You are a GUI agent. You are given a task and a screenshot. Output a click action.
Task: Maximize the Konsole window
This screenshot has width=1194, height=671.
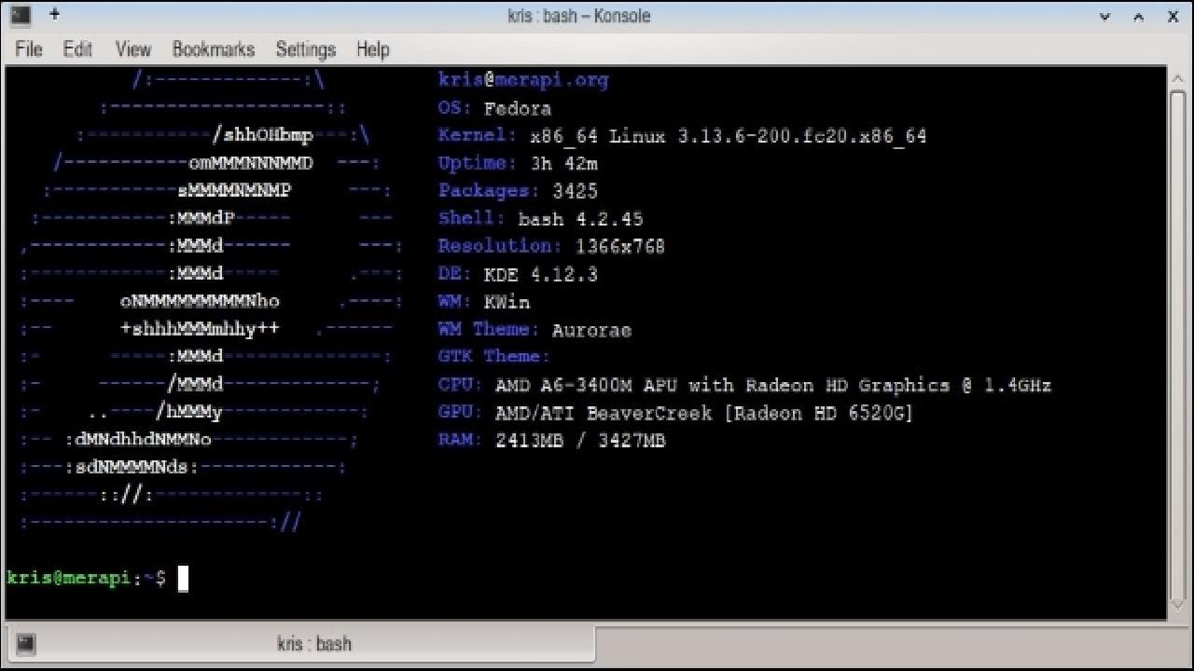coord(1139,16)
